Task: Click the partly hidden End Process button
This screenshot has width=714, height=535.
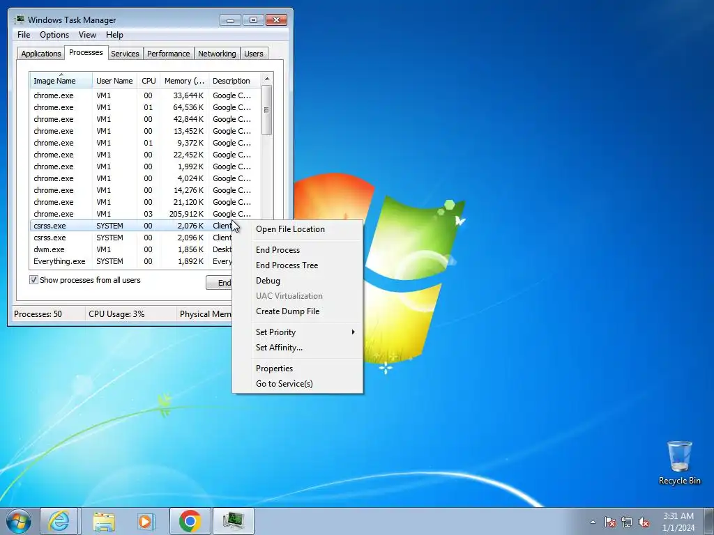Action: click(219, 283)
